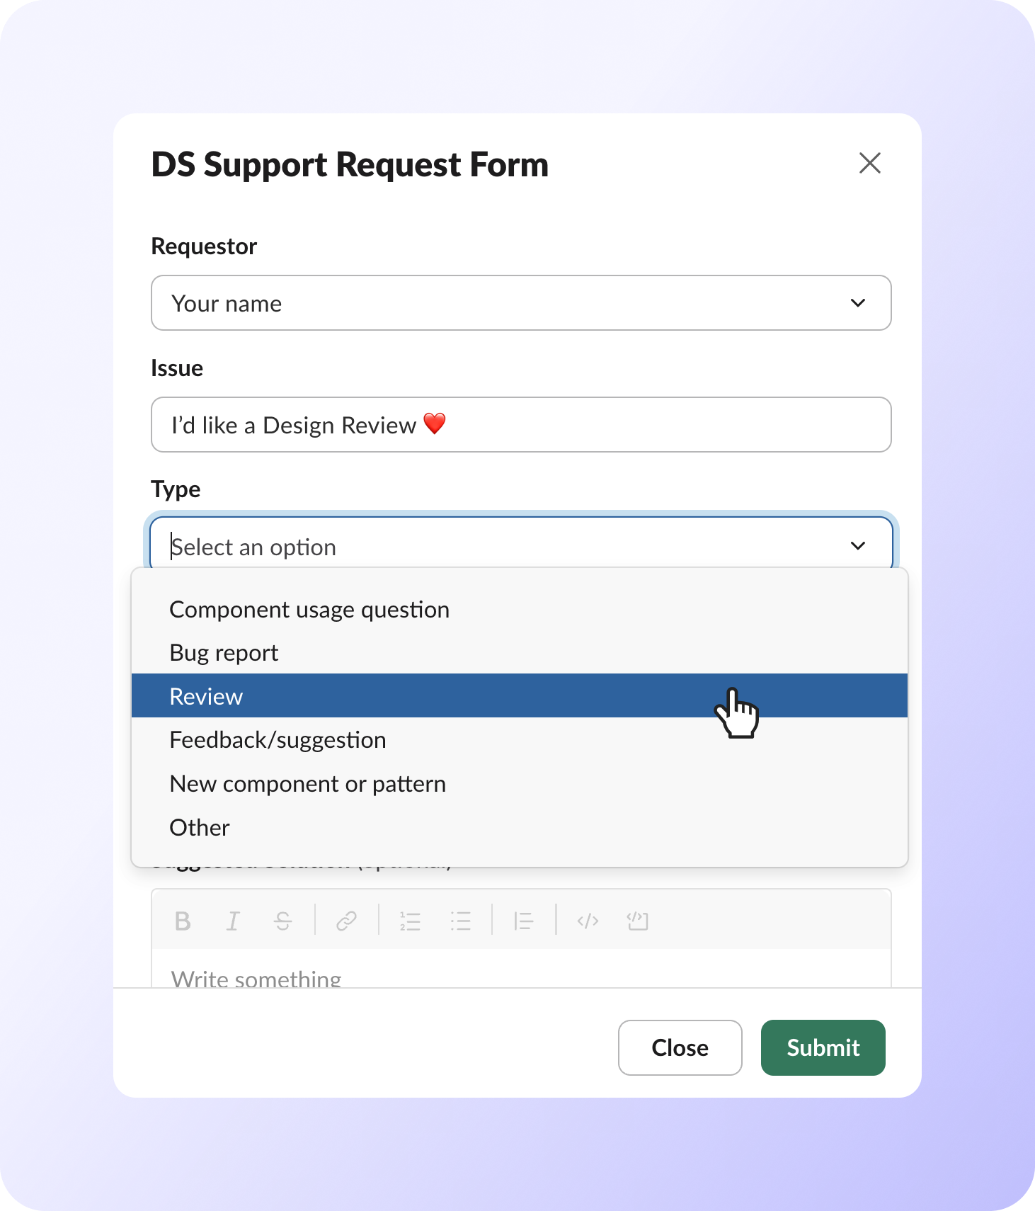Viewport: 1035px width, 1211px height.
Task: Click the Close button
Action: pos(679,1047)
